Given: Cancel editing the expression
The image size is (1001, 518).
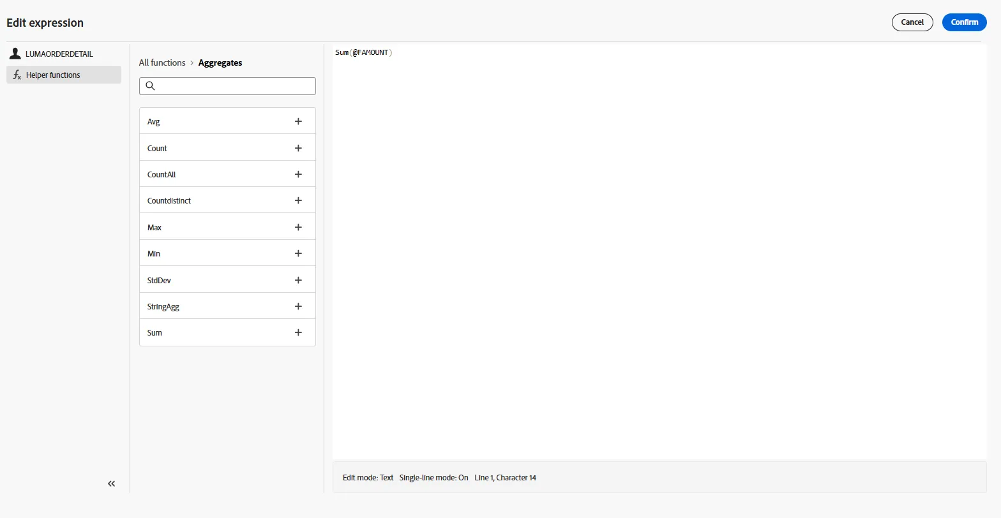Looking at the screenshot, I should (912, 22).
